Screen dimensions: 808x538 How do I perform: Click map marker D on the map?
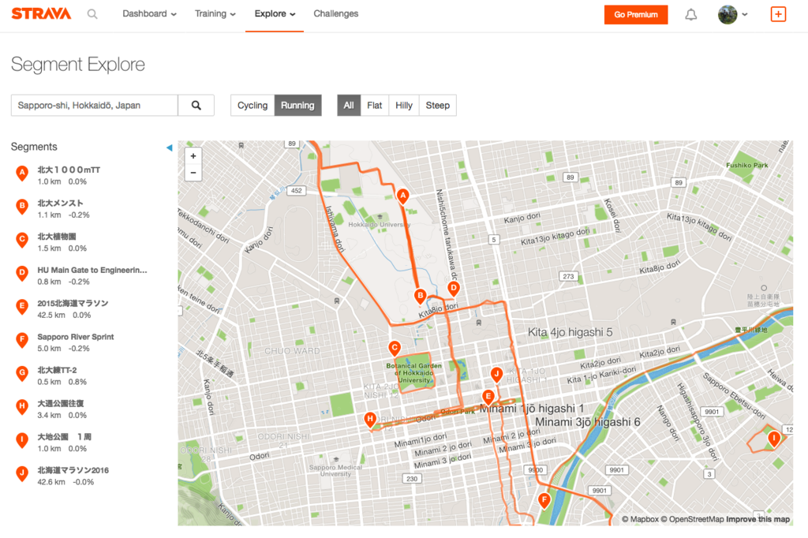point(454,288)
